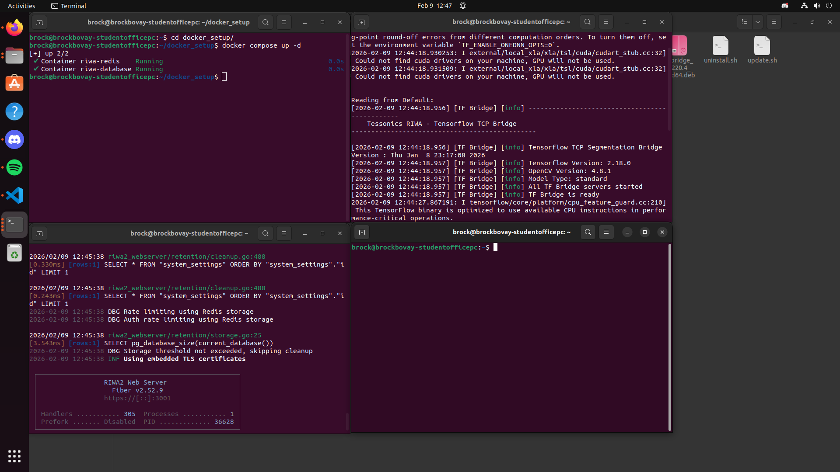
Task: Search in the RIWA2 web server terminal
Action: pyautogui.click(x=266, y=233)
